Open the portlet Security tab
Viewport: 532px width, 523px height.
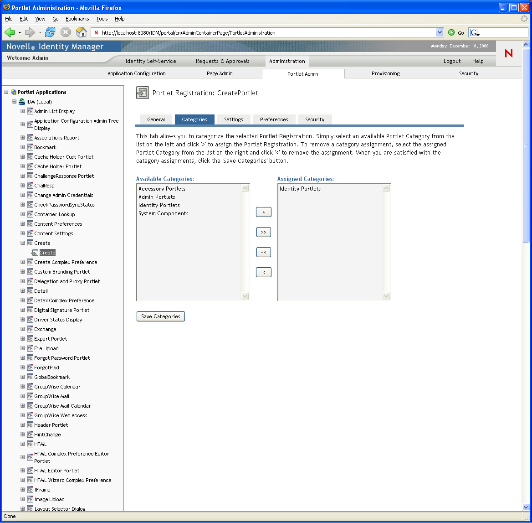click(315, 119)
